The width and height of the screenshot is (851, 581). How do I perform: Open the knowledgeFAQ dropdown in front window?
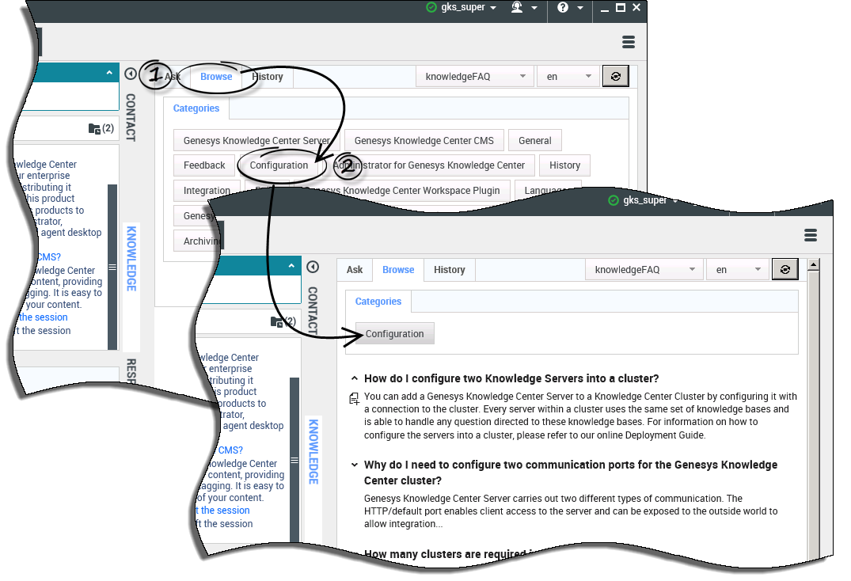(x=644, y=270)
